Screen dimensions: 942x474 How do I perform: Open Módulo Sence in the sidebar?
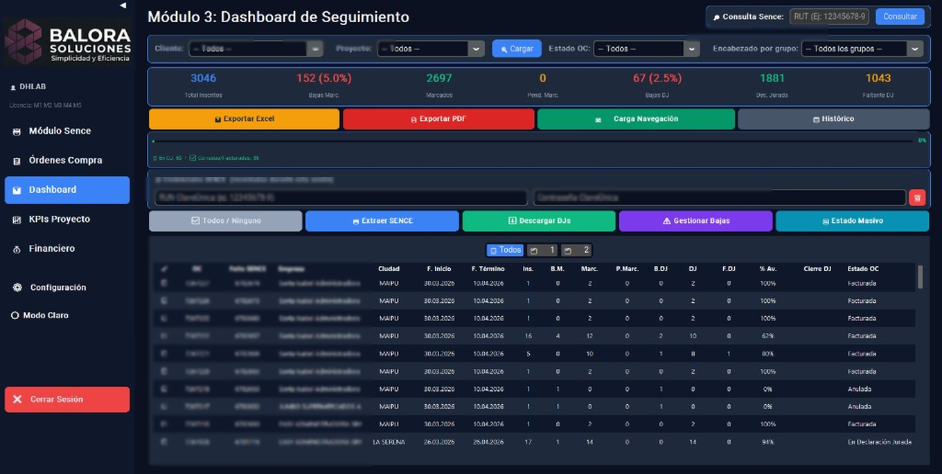click(x=67, y=131)
